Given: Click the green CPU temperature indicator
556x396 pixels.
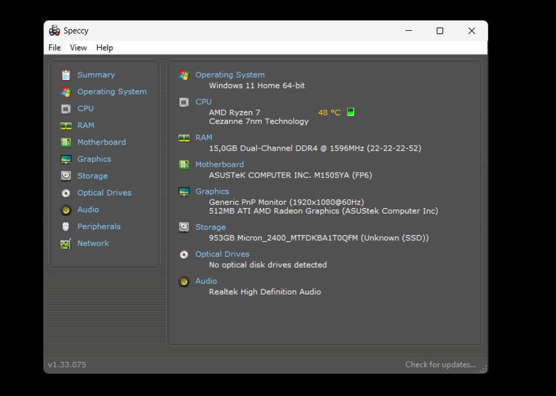Looking at the screenshot, I should point(350,112).
